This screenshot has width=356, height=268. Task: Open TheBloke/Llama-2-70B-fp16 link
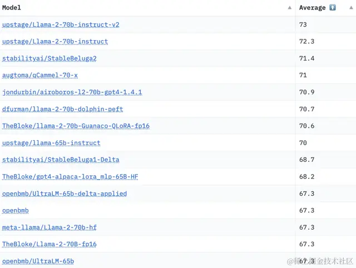[x=50, y=245]
